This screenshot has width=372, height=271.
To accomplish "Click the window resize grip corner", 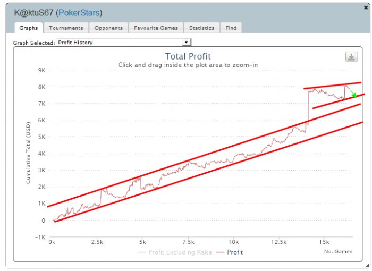I will [x=367, y=265].
